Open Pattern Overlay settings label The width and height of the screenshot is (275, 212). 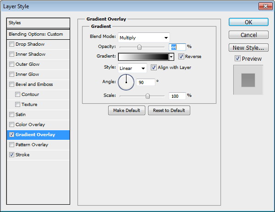(32, 144)
